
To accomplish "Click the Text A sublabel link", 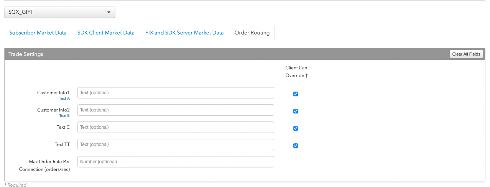I will click(x=64, y=98).
